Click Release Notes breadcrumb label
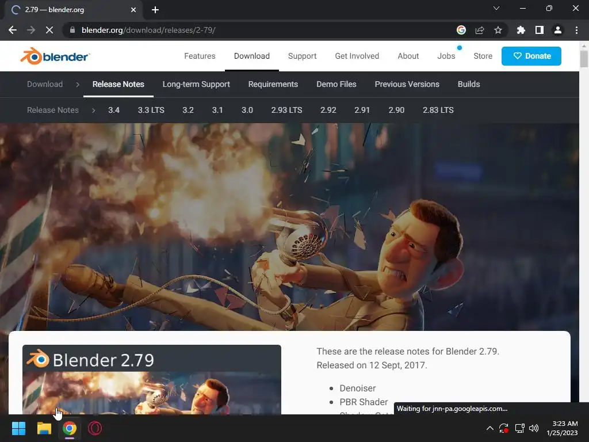Image resolution: width=589 pixels, height=442 pixels. [x=53, y=110]
